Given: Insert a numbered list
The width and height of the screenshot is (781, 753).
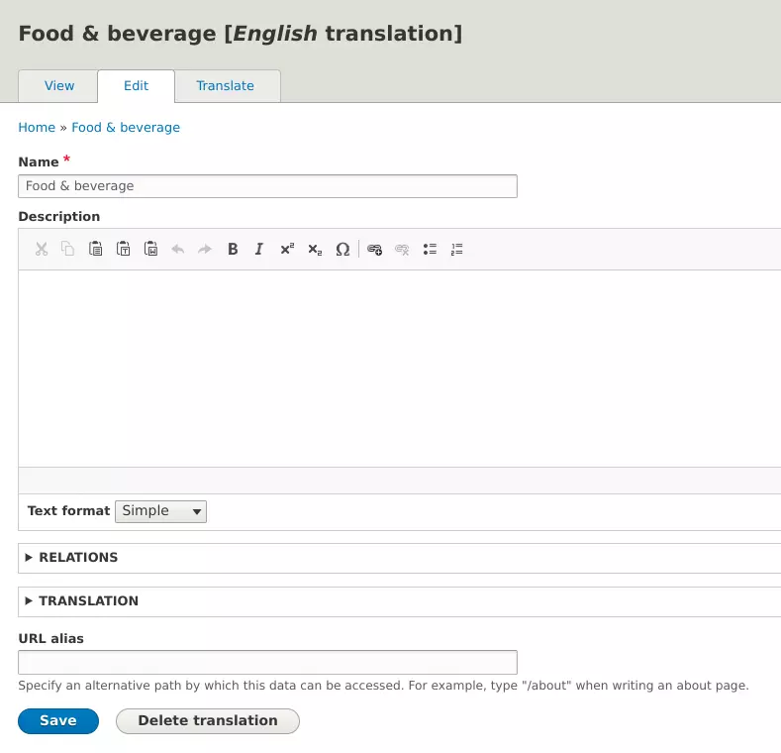Looking at the screenshot, I should [x=456, y=250].
